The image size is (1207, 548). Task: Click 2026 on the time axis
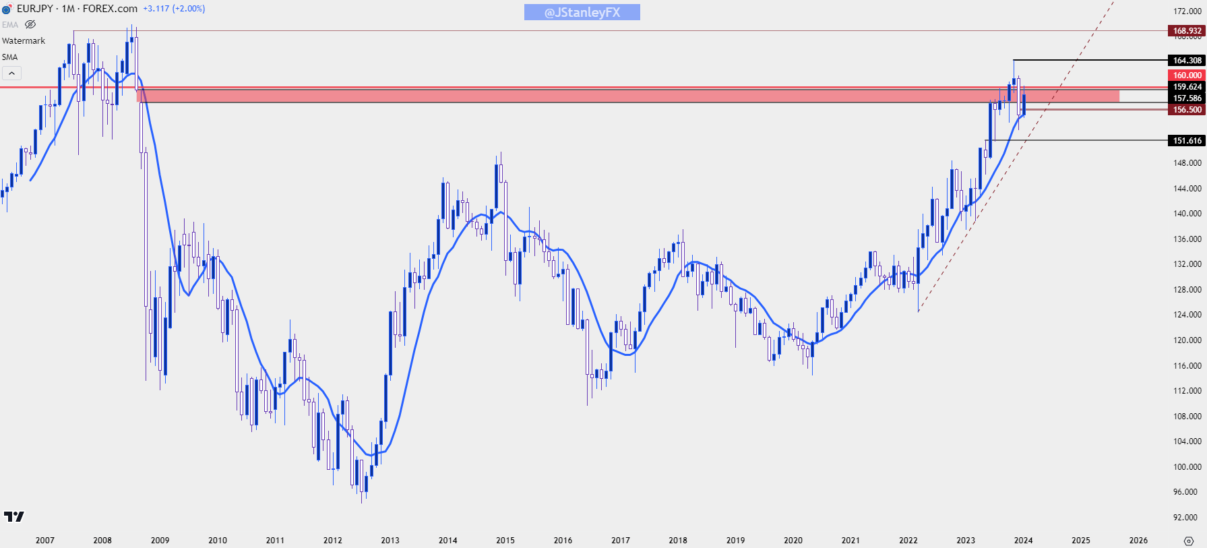pyautogui.click(x=1139, y=541)
